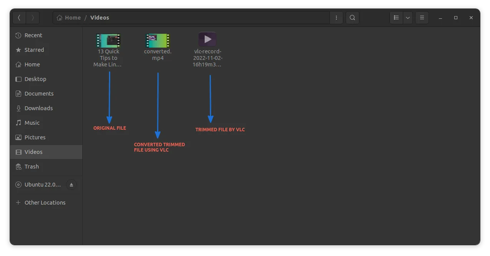Image resolution: width=490 pixels, height=256 pixels.
Task: Click the Pictures sidebar icon
Action: 18,137
